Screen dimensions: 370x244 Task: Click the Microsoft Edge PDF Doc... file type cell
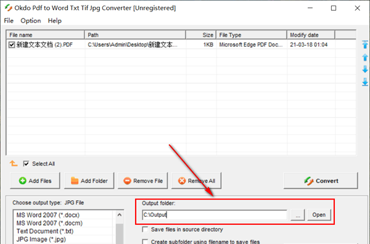tap(252, 44)
